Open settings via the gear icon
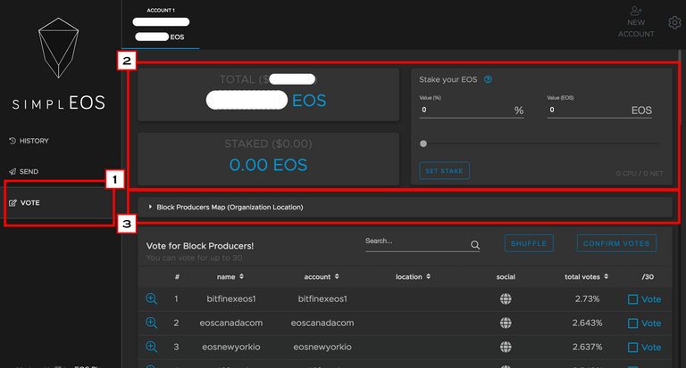Viewport: 686px width, 368px height. 674,22
